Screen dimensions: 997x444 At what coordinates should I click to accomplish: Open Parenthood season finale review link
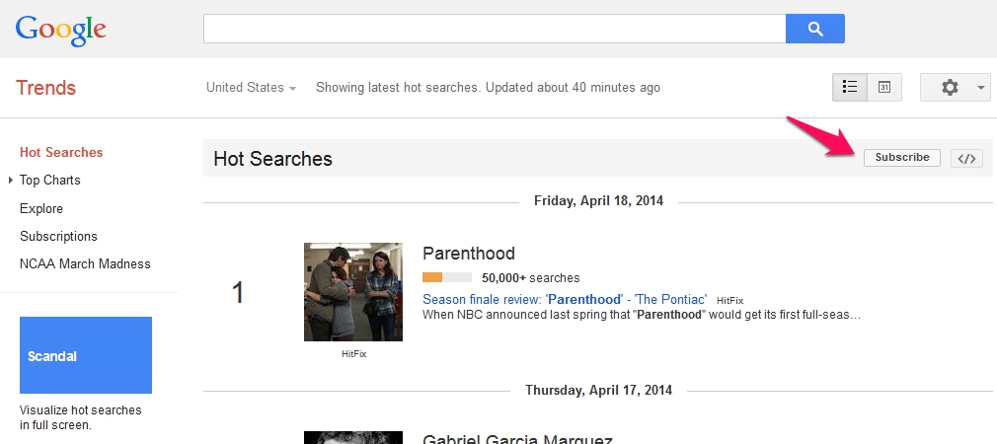click(x=564, y=299)
